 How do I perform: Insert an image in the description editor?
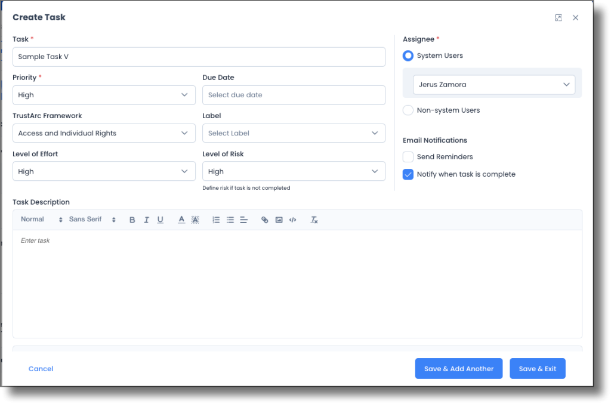pos(279,220)
